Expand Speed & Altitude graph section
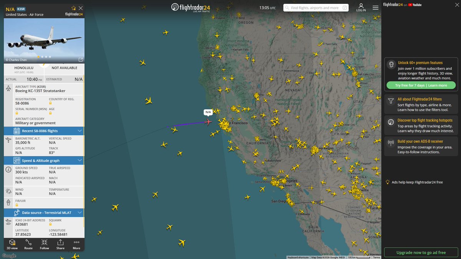Image resolution: width=461 pixels, height=259 pixels. click(x=44, y=160)
